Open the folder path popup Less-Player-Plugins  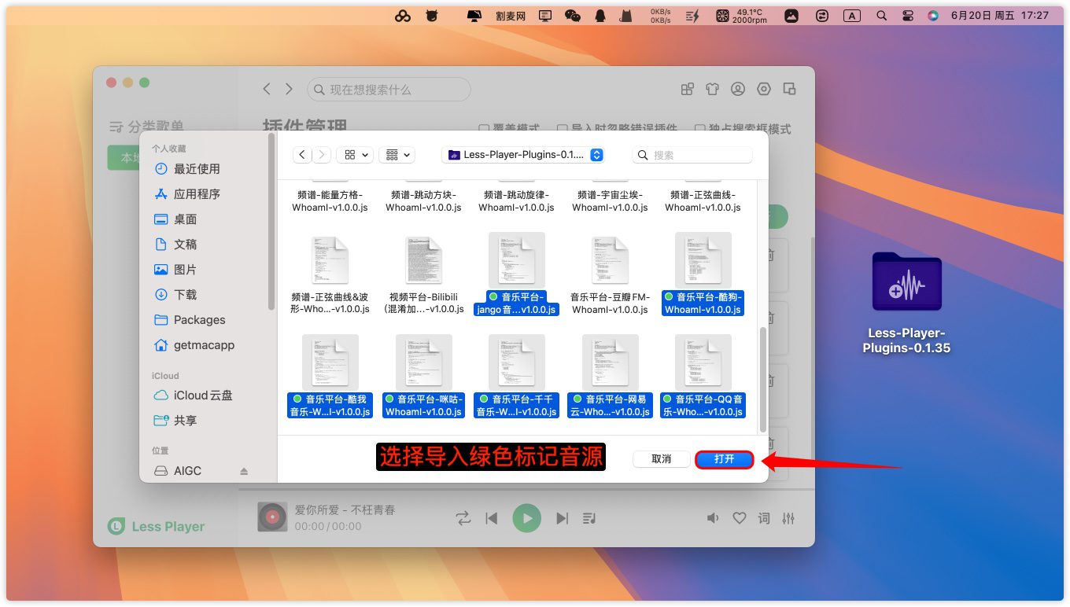[523, 155]
